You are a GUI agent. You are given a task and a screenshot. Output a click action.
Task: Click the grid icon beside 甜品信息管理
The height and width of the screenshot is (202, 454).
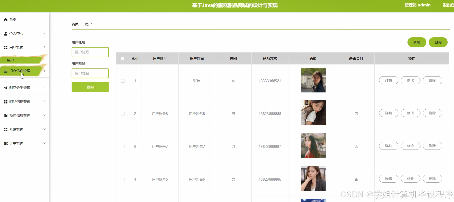pyautogui.click(x=6, y=102)
